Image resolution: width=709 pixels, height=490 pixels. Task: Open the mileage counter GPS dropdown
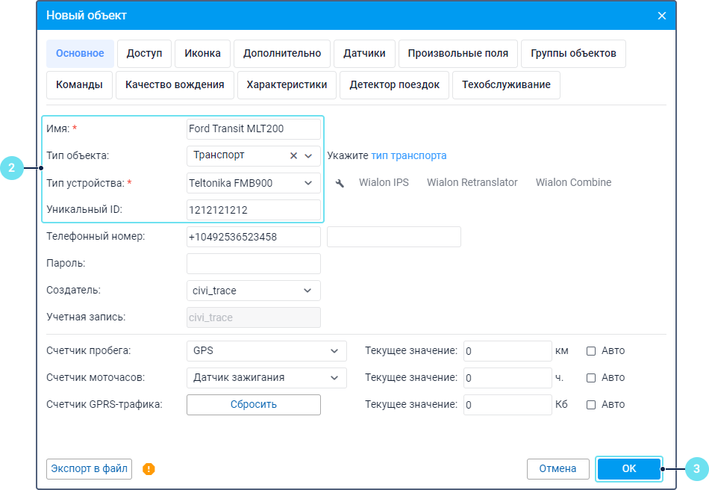tap(334, 351)
